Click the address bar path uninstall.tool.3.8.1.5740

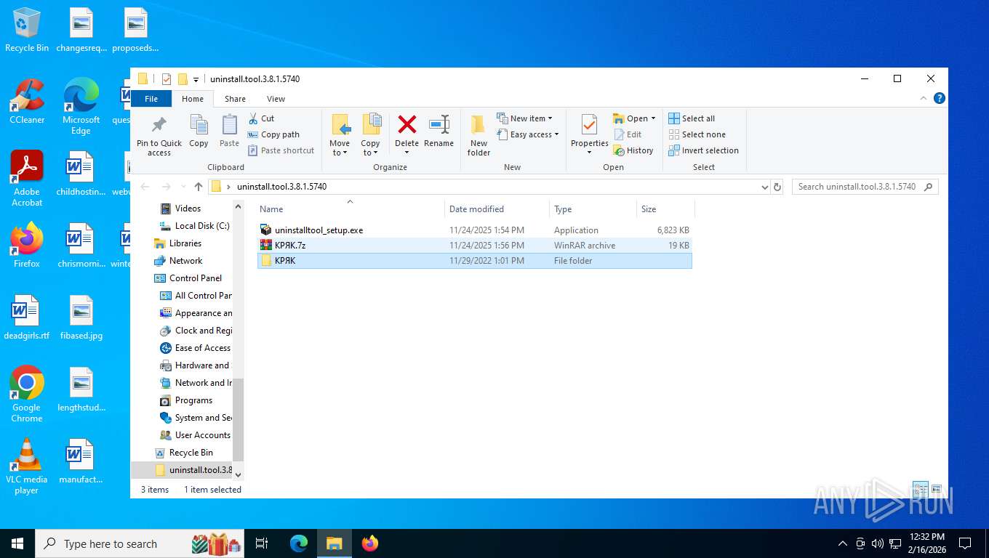(x=281, y=187)
